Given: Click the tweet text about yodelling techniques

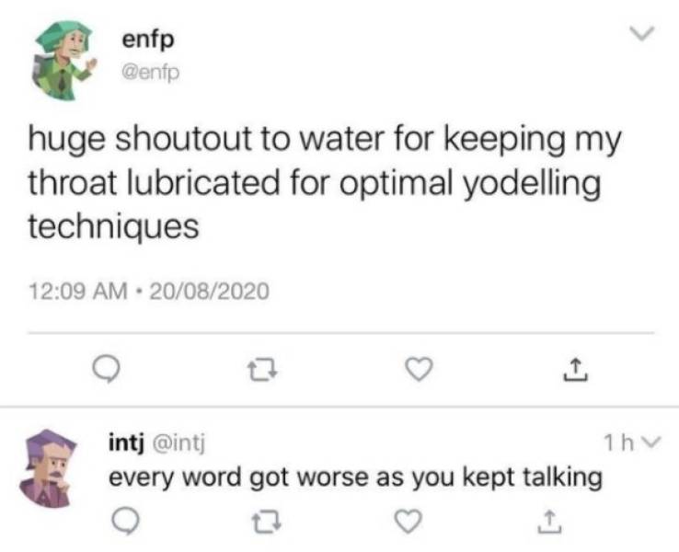Looking at the screenshot, I should coord(325,182).
